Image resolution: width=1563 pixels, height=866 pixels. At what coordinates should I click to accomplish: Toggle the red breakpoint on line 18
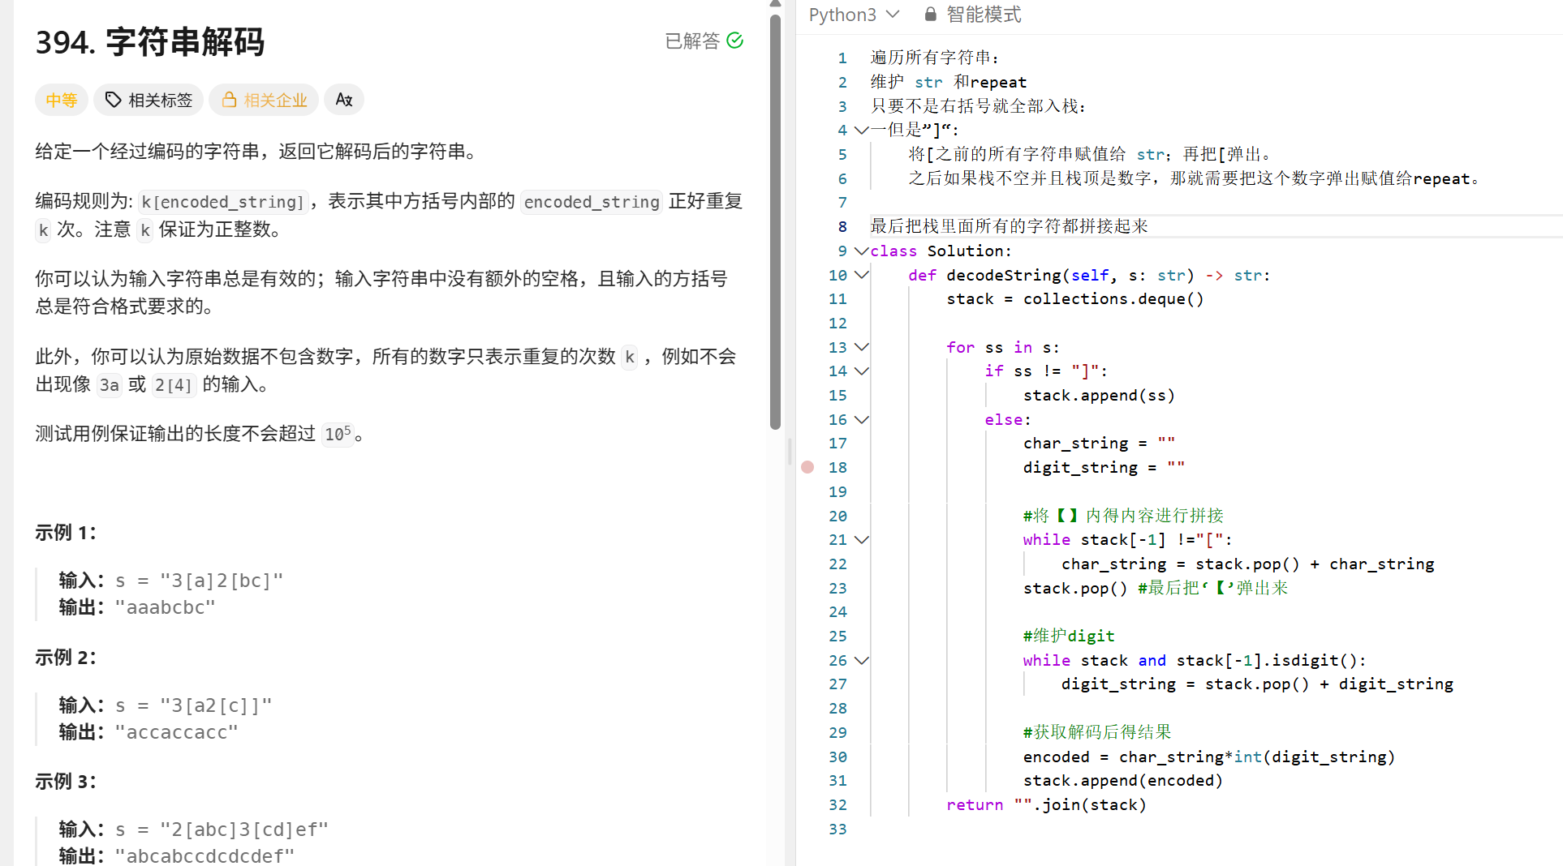click(807, 467)
